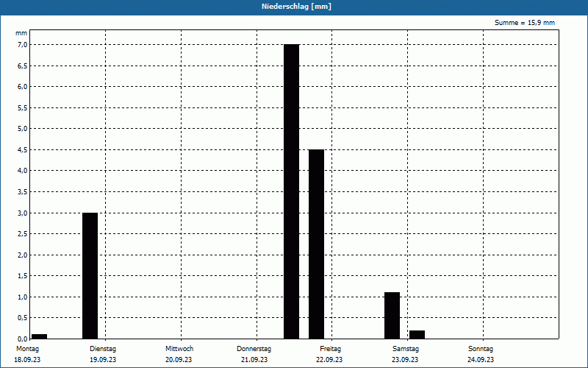Click the Summe = 15,9 mm label

(525, 23)
